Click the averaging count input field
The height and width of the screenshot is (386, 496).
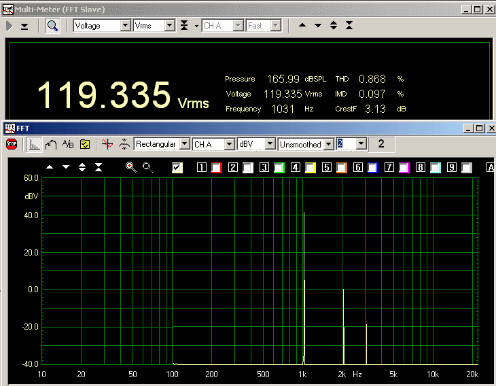[346, 144]
